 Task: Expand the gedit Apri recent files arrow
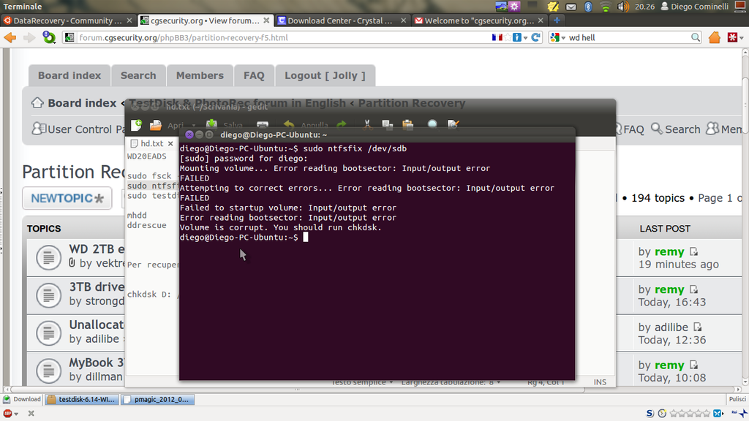[193, 126]
